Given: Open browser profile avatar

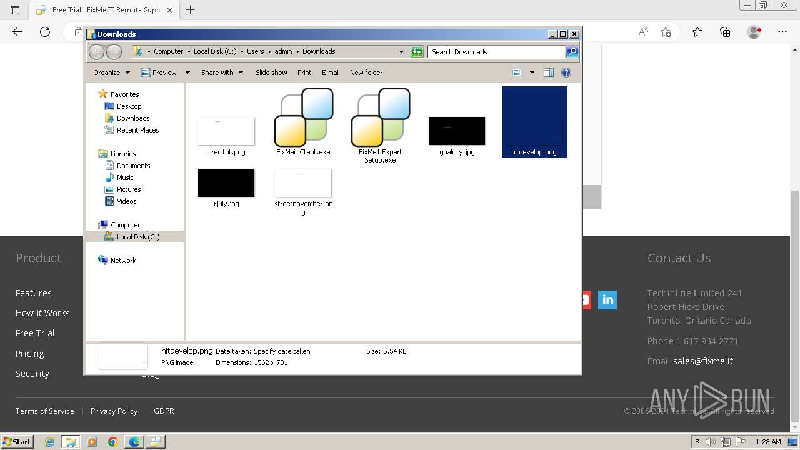Looking at the screenshot, I should pyautogui.click(x=754, y=32).
